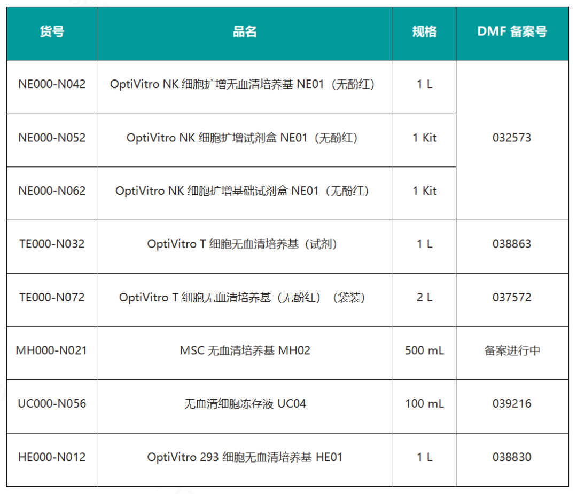
Task: Select product code NE000-N062
Action: [x=52, y=190]
